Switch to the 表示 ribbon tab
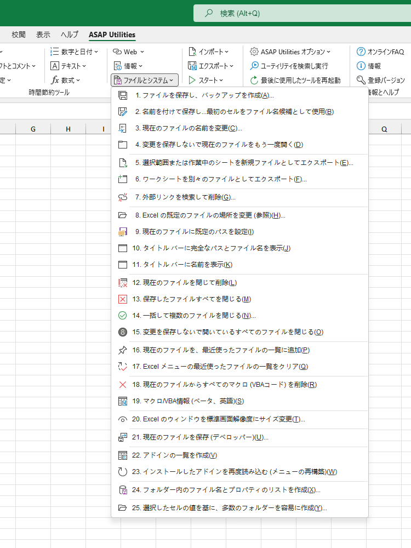 43,35
